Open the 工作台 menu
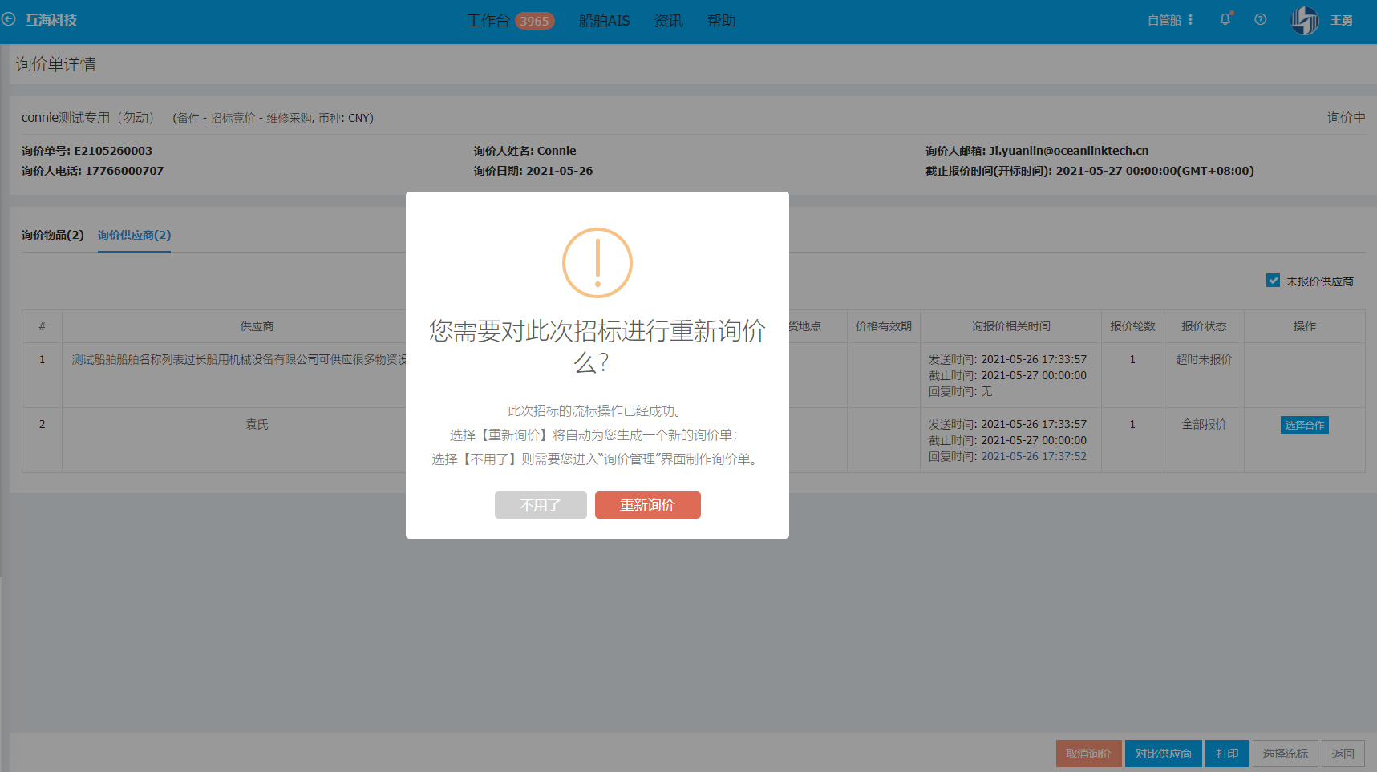 (488, 21)
